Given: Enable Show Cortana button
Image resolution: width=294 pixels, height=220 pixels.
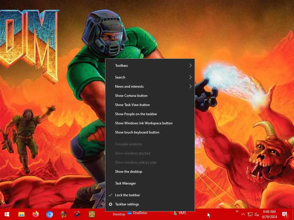Looking at the screenshot, I should tap(150, 96).
